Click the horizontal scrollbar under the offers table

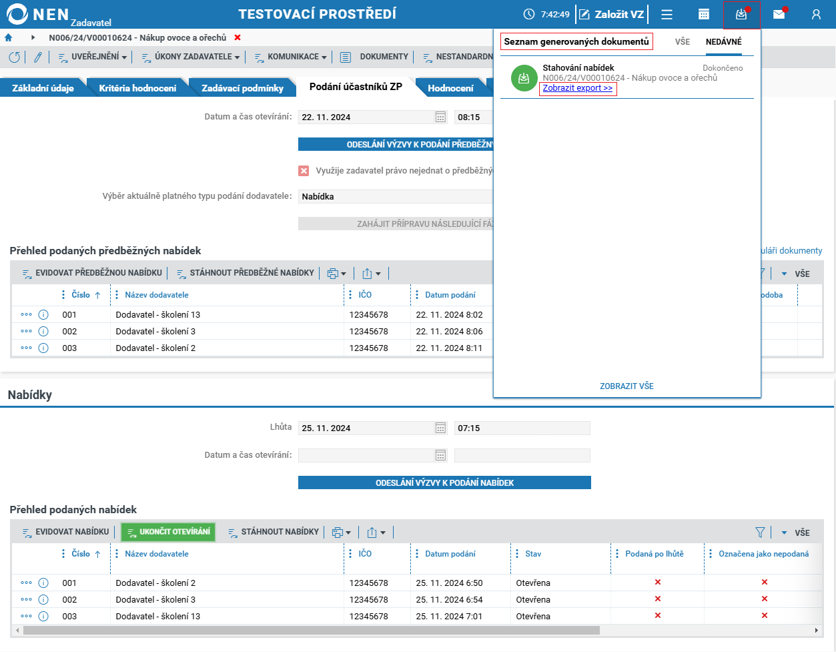tap(311, 630)
